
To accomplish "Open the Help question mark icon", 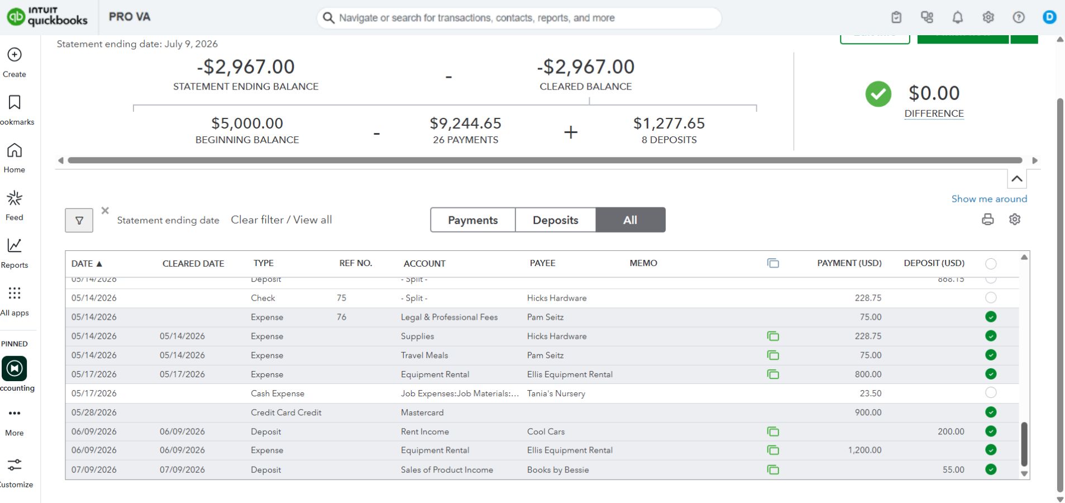I will [x=1019, y=17].
